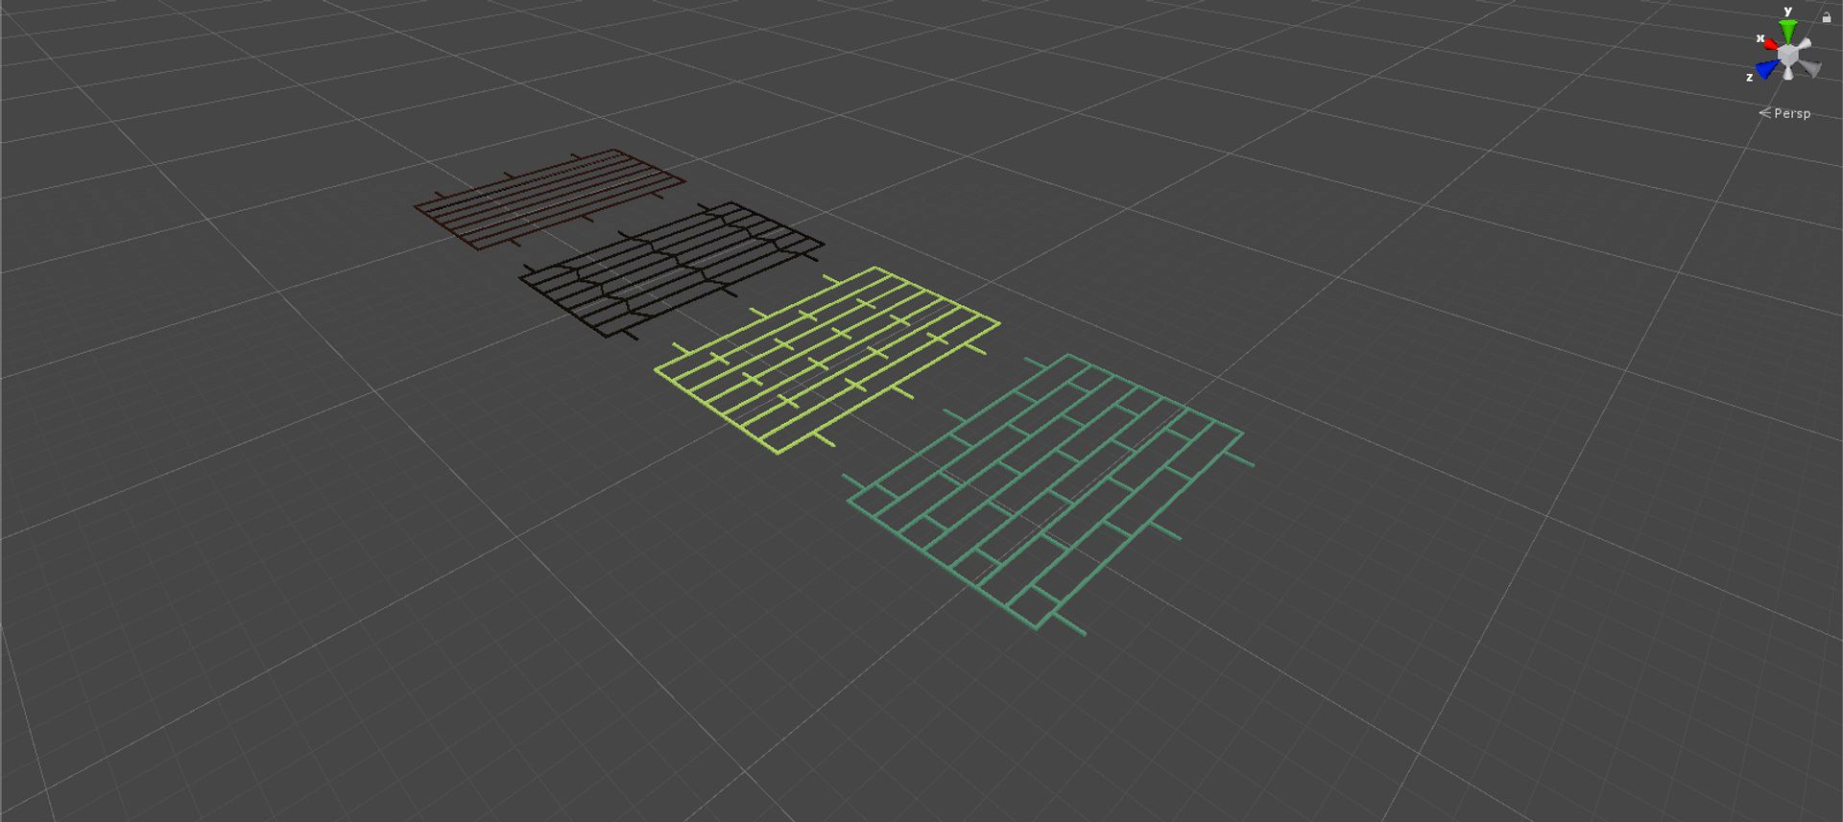Screen dimensions: 1843x822
Task: Click the white 'x' axis letter
Action: (1759, 38)
